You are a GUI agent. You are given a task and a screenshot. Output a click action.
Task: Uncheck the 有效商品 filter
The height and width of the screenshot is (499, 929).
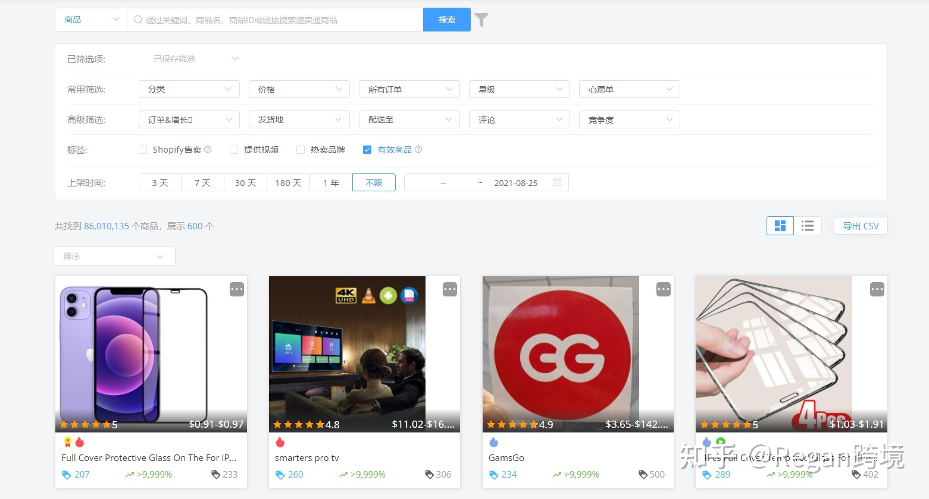367,149
